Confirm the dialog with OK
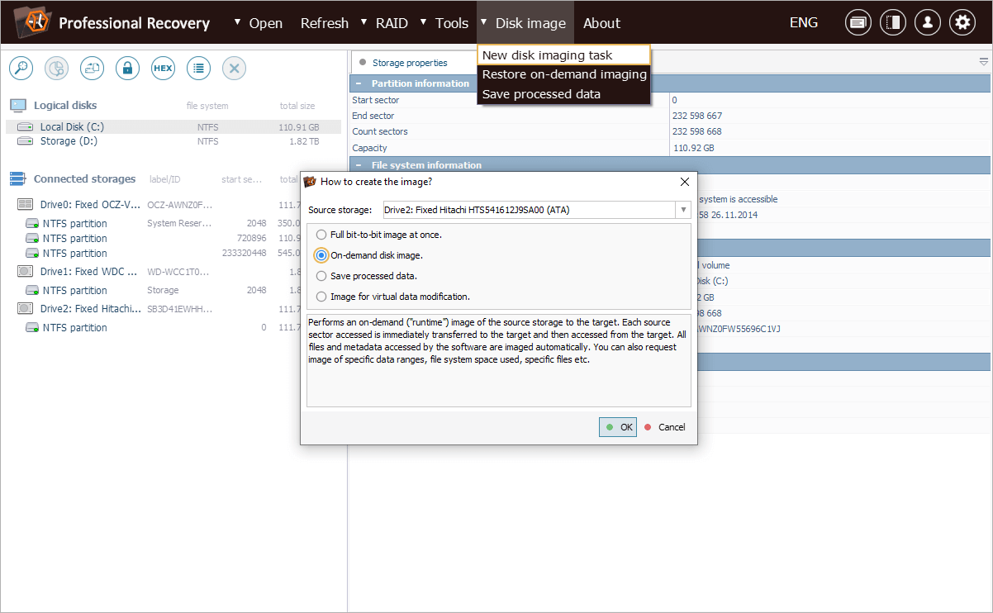 pyautogui.click(x=618, y=427)
